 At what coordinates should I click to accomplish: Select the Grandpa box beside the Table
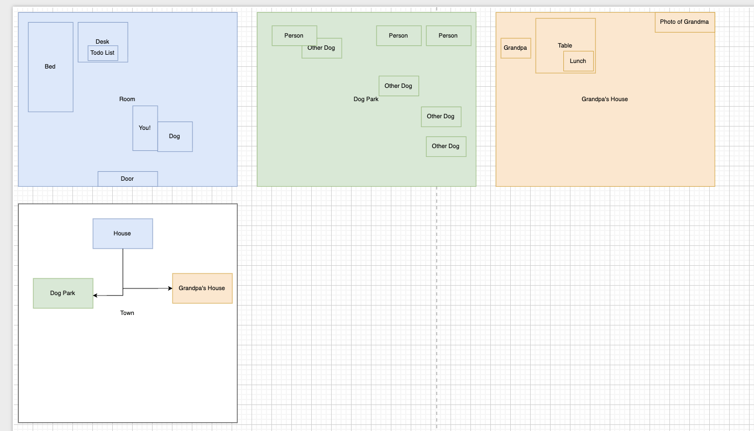click(x=515, y=48)
